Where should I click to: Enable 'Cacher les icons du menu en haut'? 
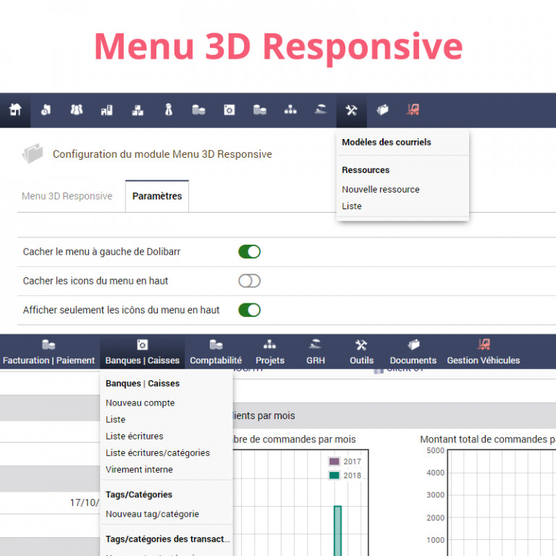click(249, 281)
